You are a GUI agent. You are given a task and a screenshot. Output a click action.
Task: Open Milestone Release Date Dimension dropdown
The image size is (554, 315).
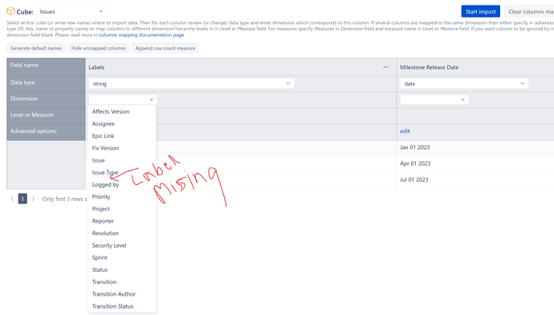coord(434,99)
